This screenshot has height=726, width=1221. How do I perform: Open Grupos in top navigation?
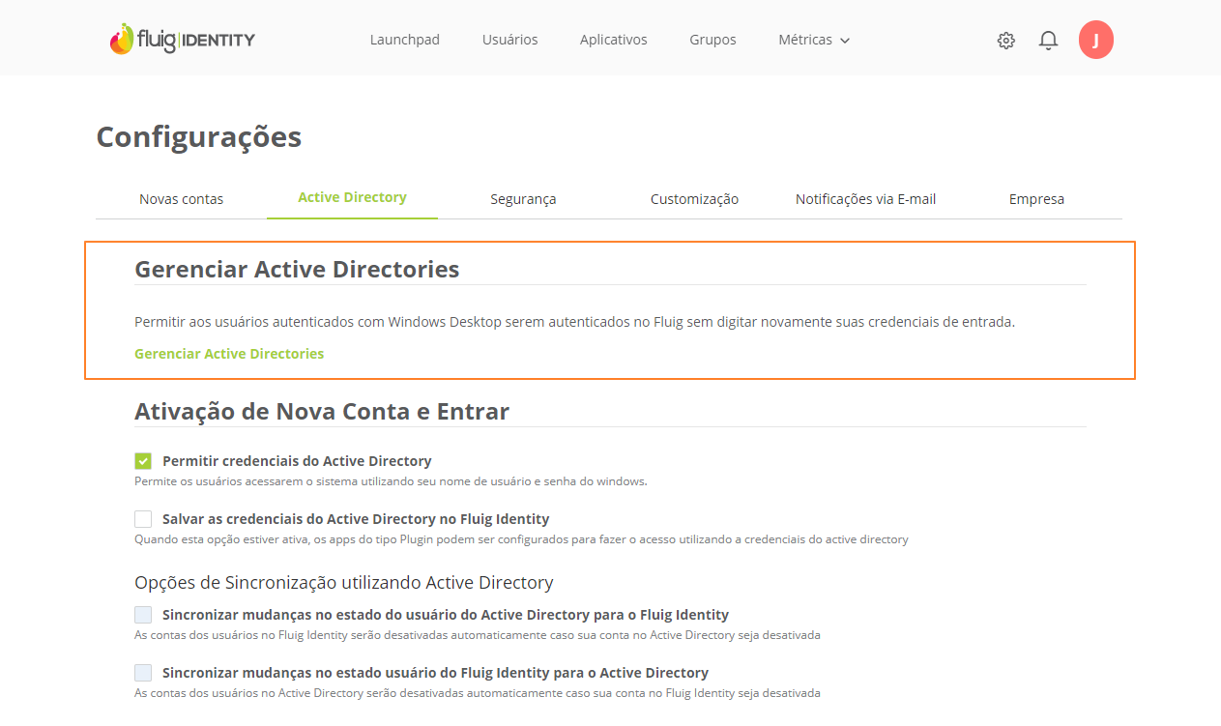(x=712, y=40)
